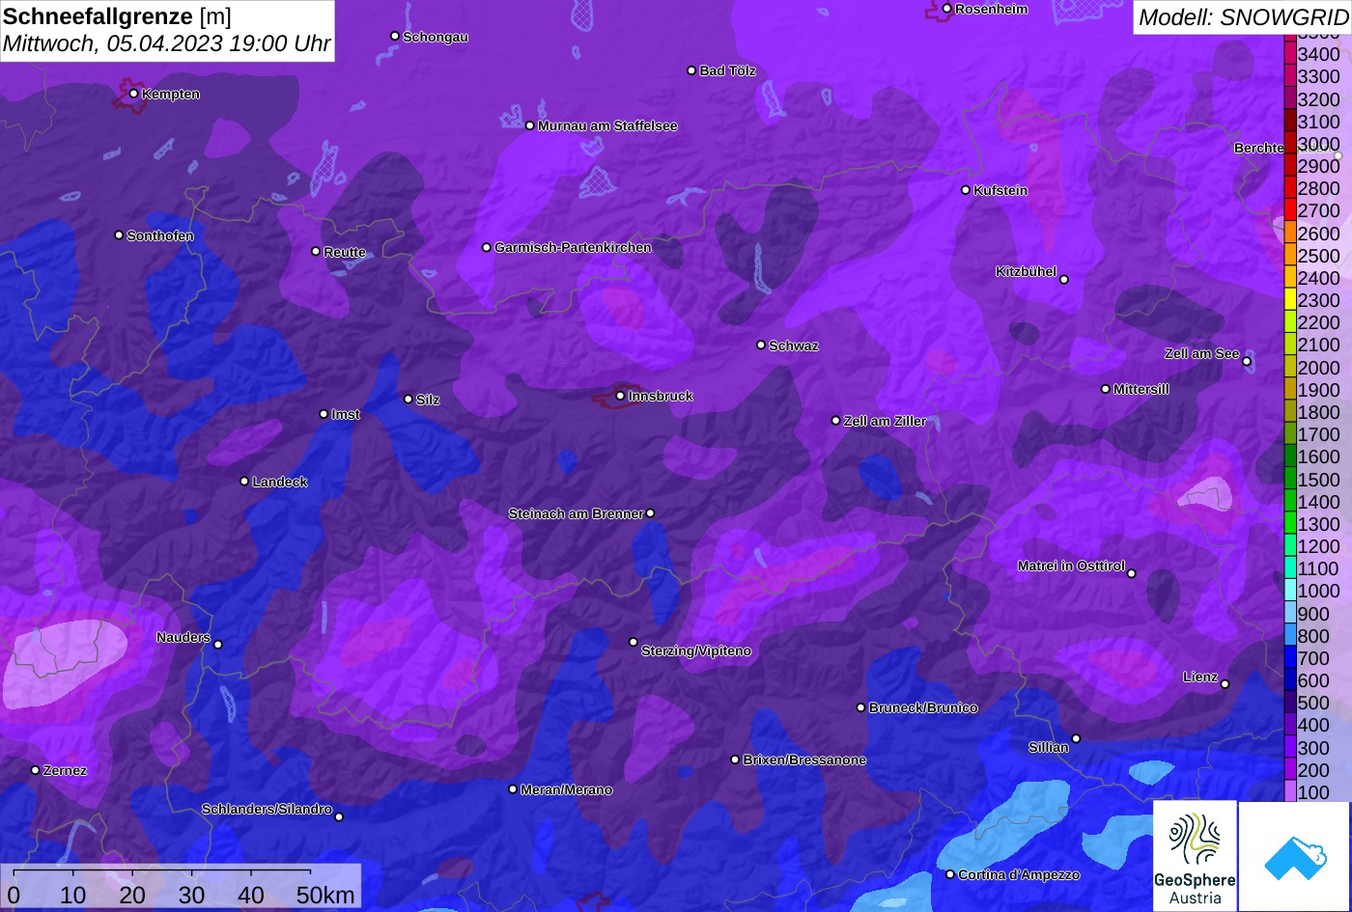This screenshot has height=912, width=1352.
Task: Select the blue 700 m legend swatch
Action: point(1290,658)
